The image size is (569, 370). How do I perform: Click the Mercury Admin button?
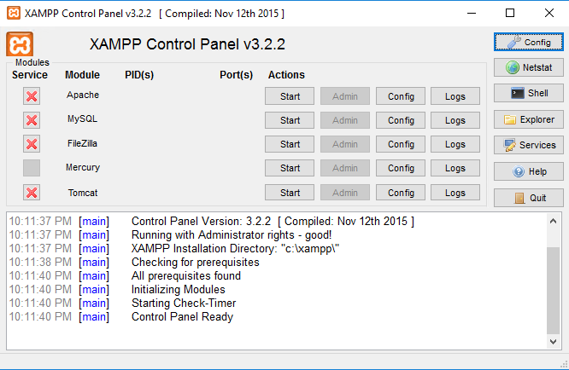coord(345,168)
